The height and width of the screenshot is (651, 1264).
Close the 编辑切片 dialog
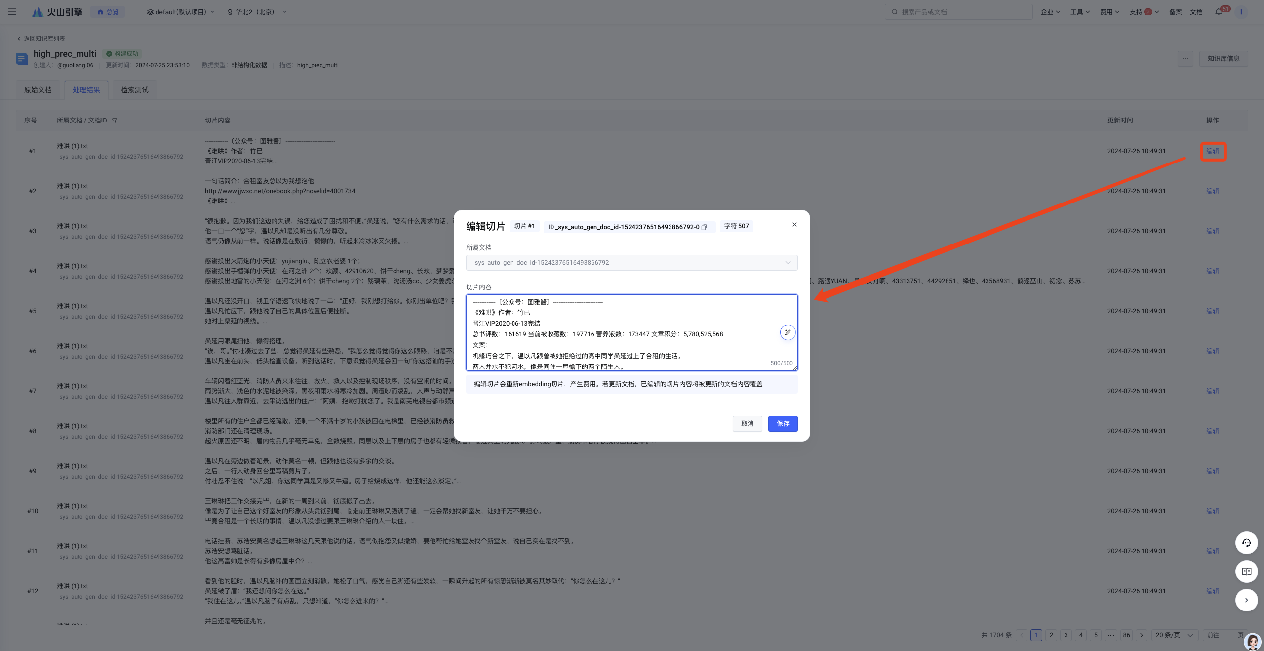(794, 224)
